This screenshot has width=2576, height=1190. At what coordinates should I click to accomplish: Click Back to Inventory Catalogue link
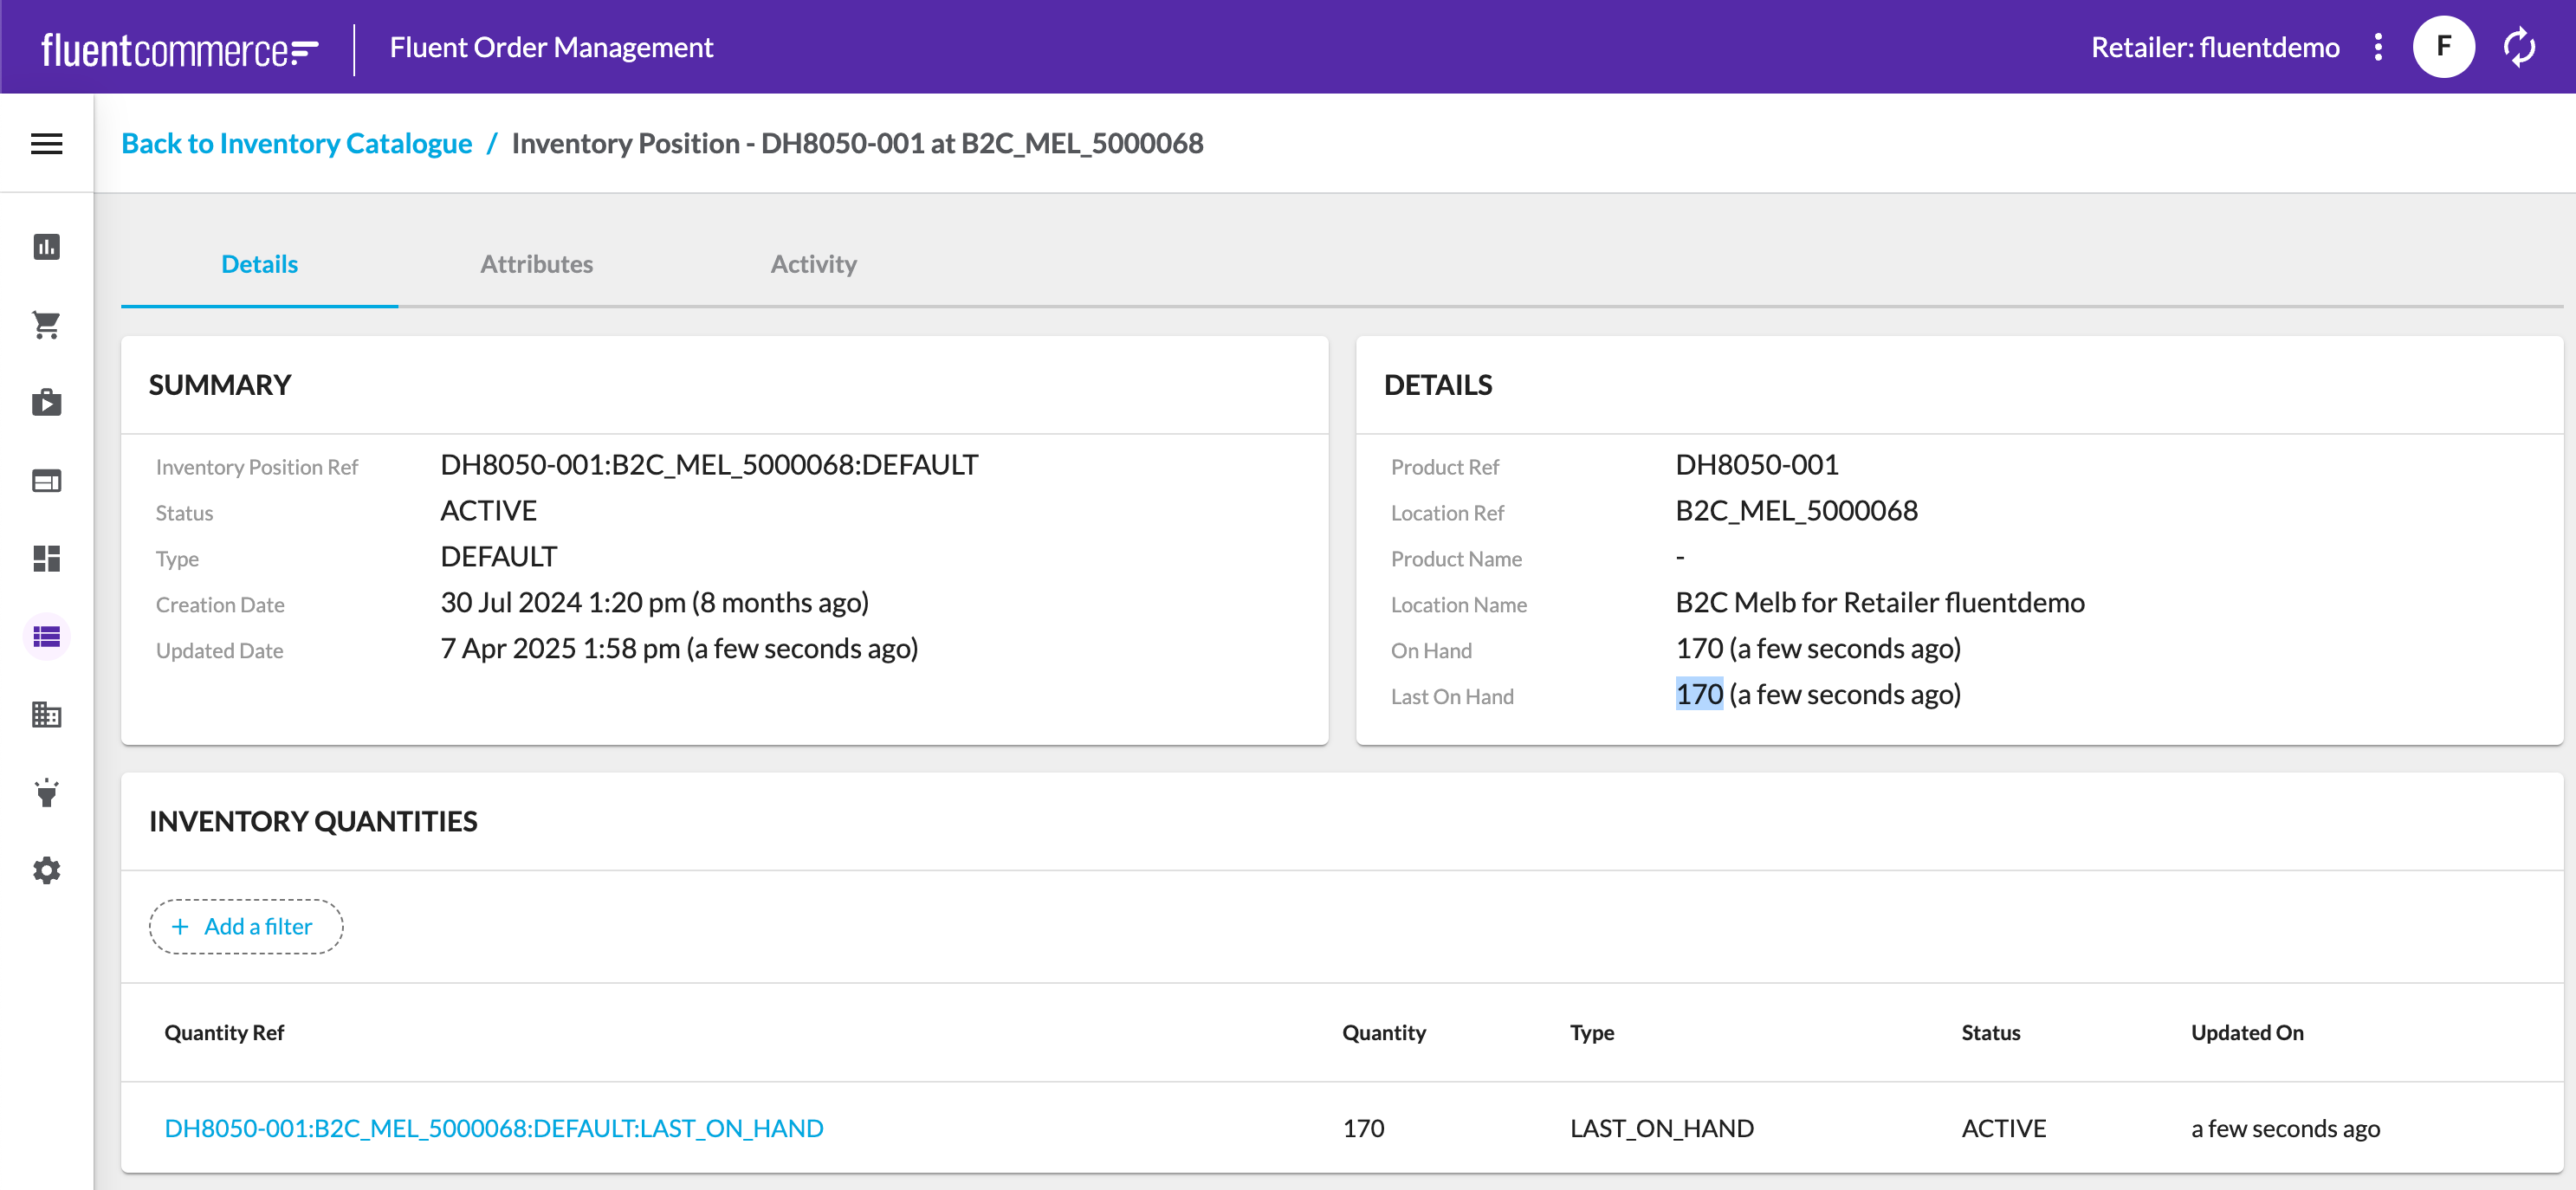point(296,143)
